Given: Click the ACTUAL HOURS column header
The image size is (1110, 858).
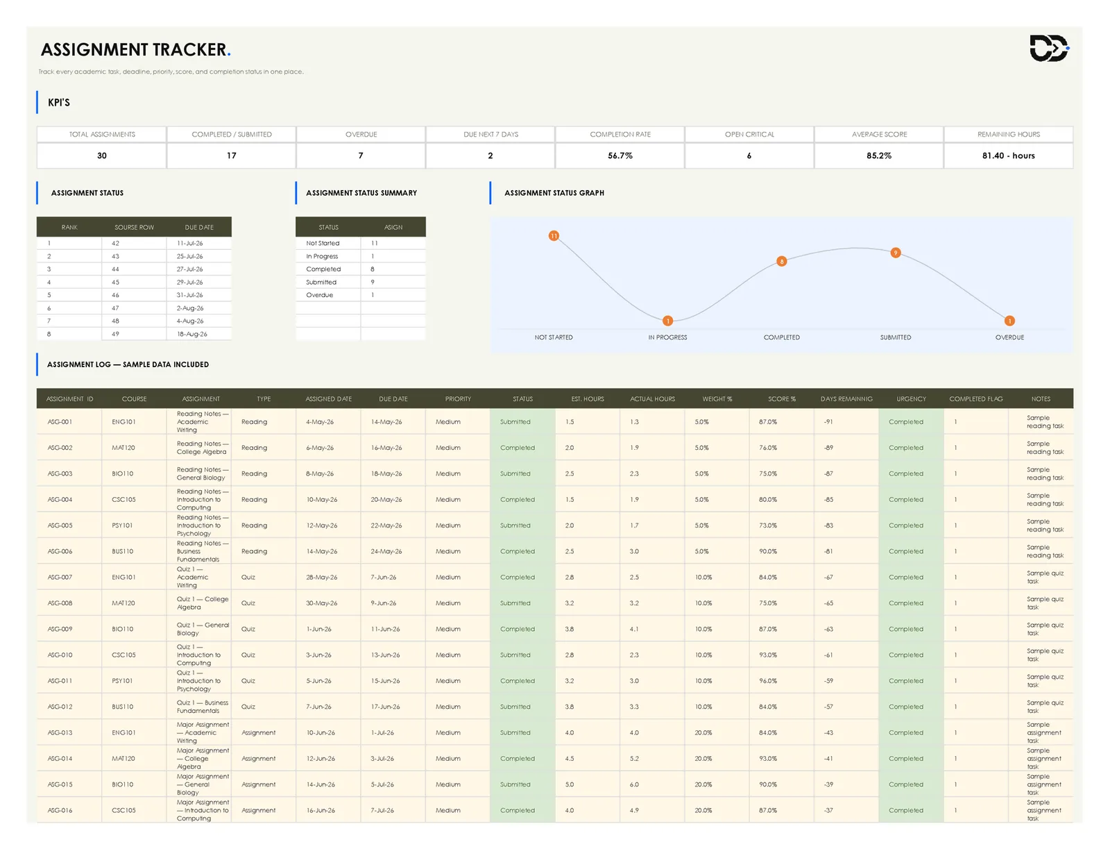Looking at the screenshot, I should 652,399.
